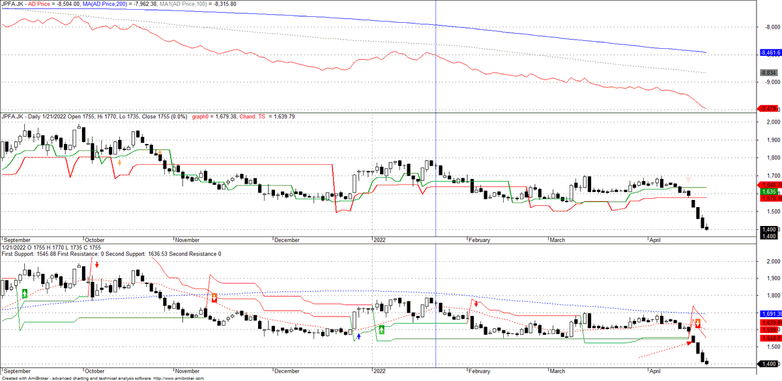Click blue 1,691.38 price tag in bottom pane
Image resolution: width=782 pixels, height=381 pixels.
tap(770, 313)
